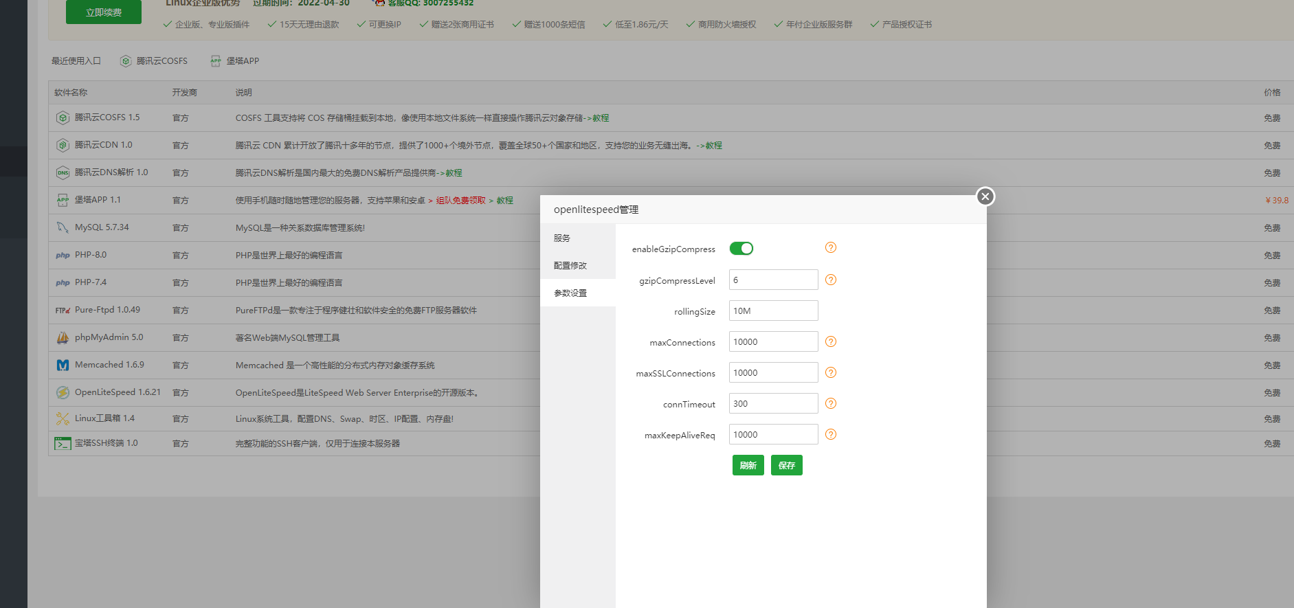Click the 价格 column header
This screenshot has width=1294, height=608.
pyautogui.click(x=1272, y=93)
